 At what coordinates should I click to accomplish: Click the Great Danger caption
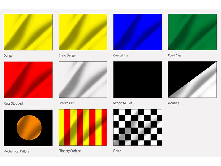[67, 55]
